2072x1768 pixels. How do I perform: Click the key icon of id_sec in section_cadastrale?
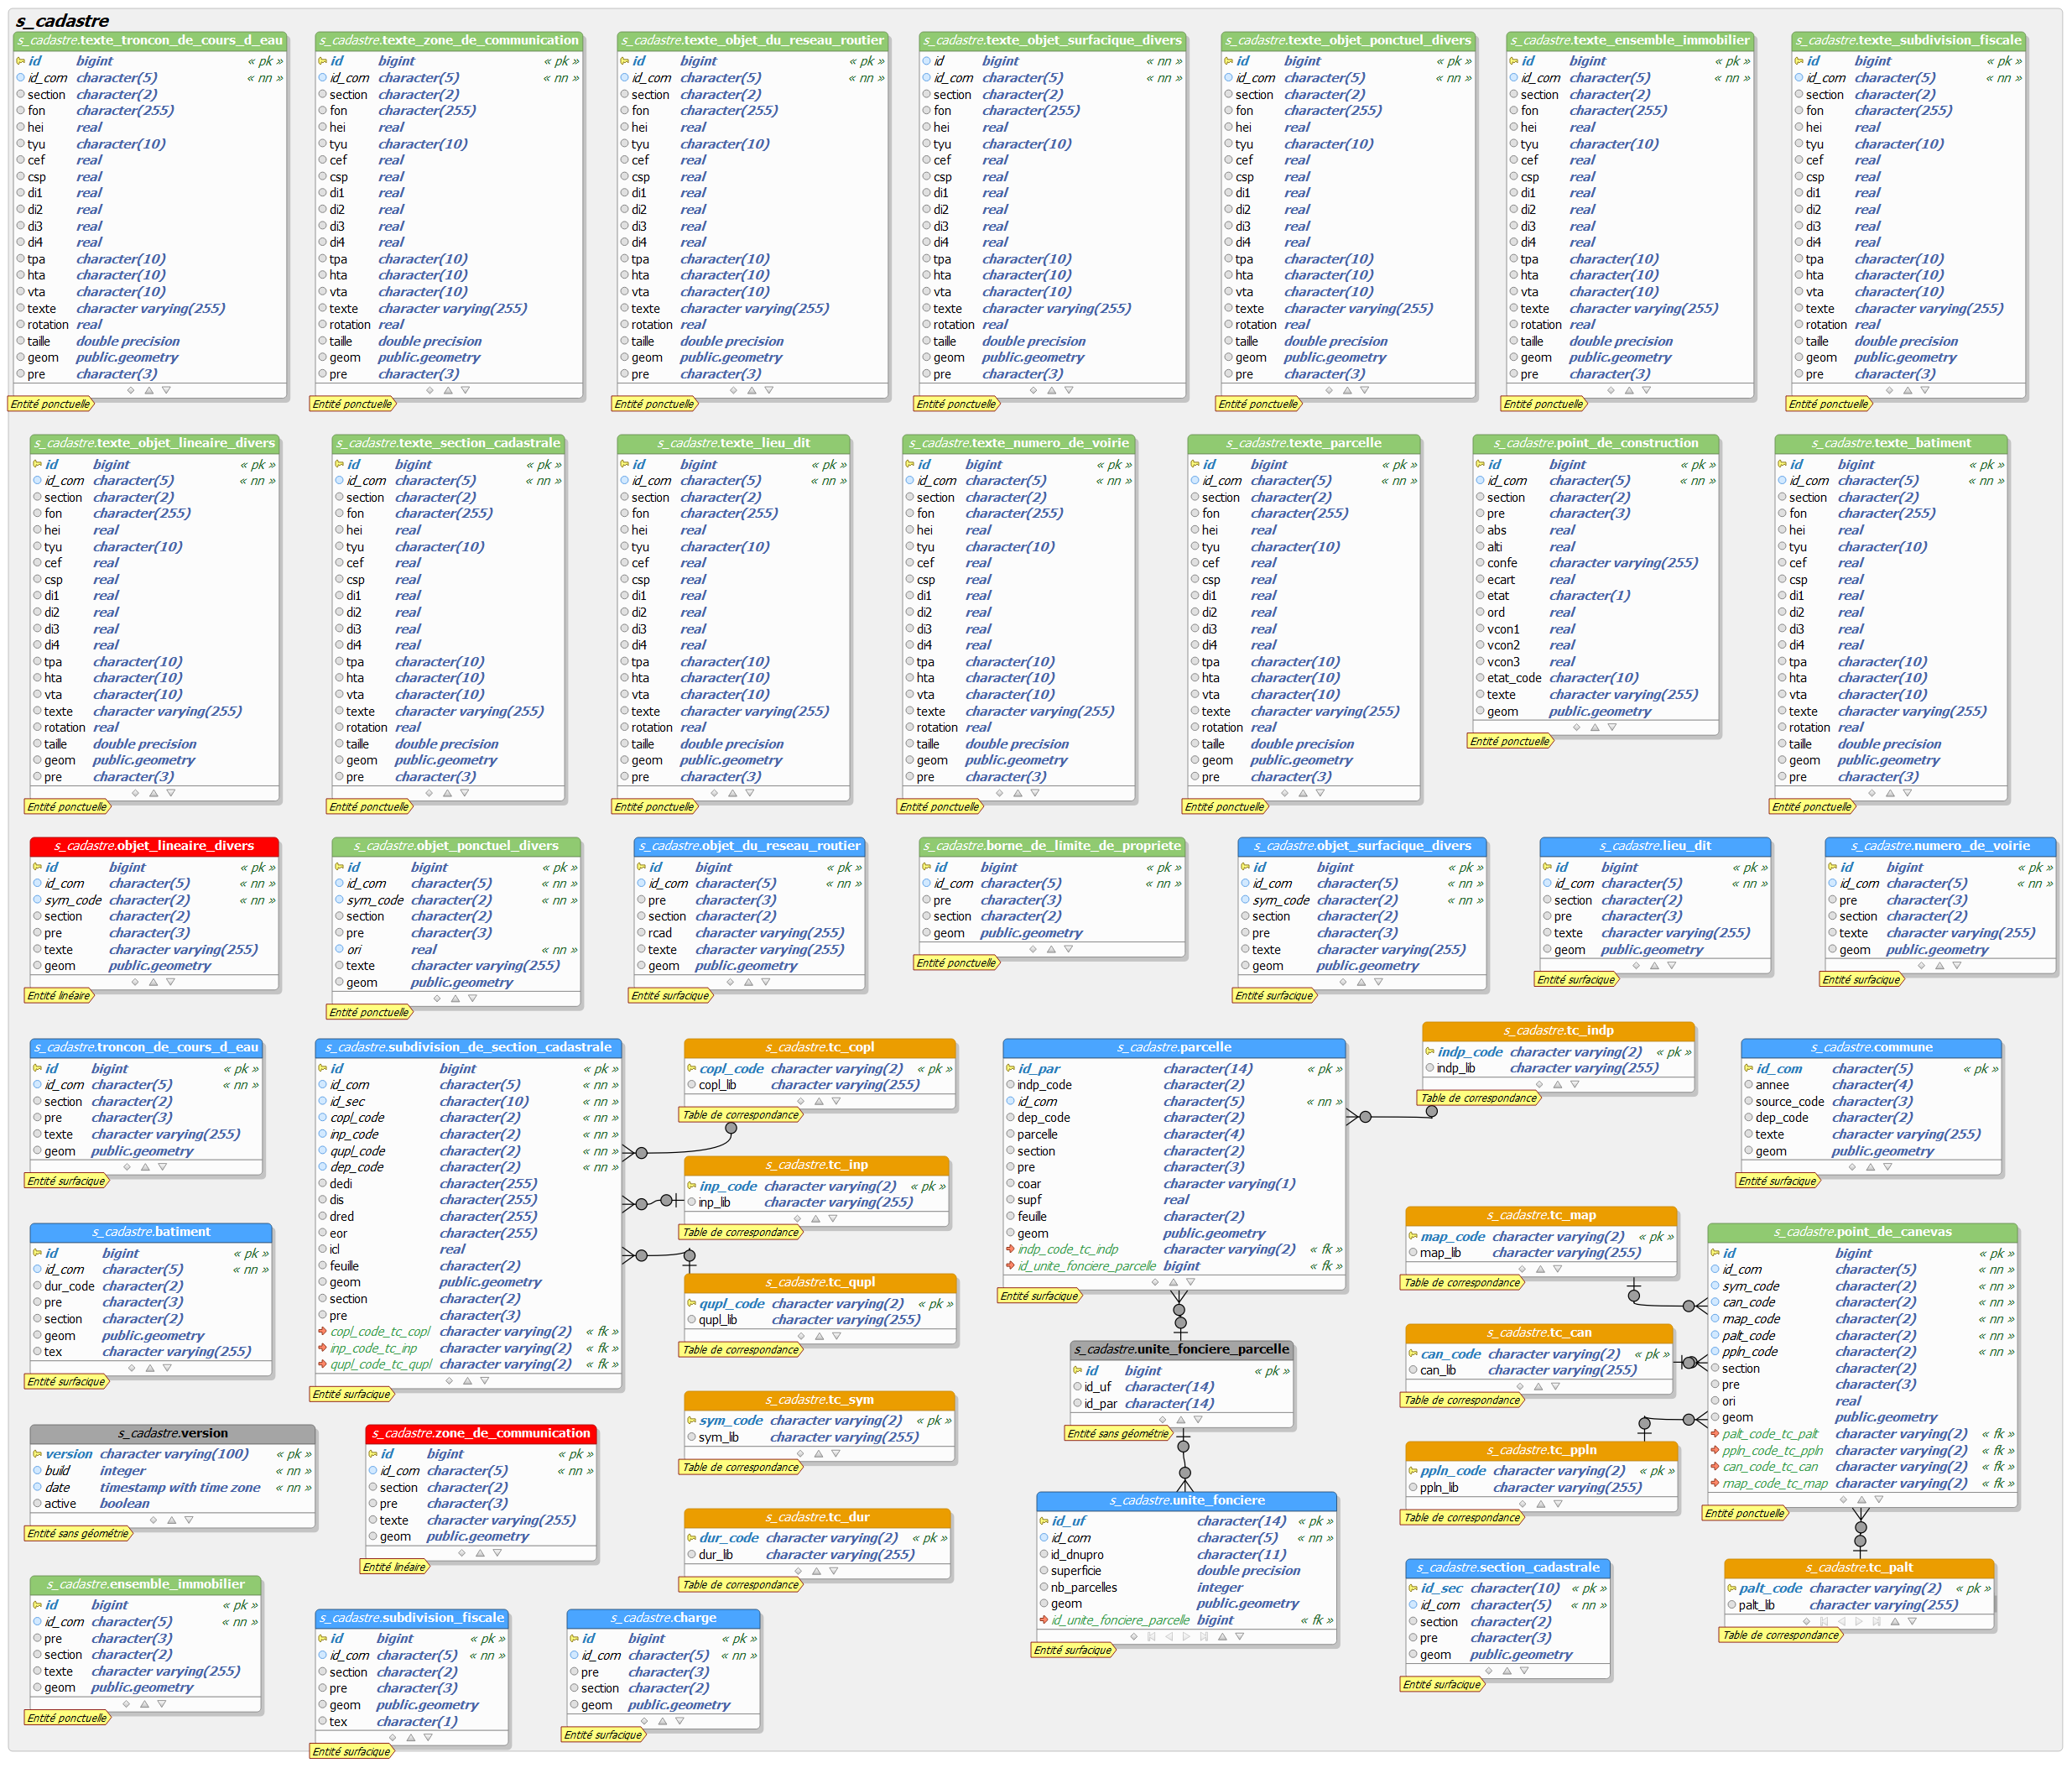[1413, 1588]
